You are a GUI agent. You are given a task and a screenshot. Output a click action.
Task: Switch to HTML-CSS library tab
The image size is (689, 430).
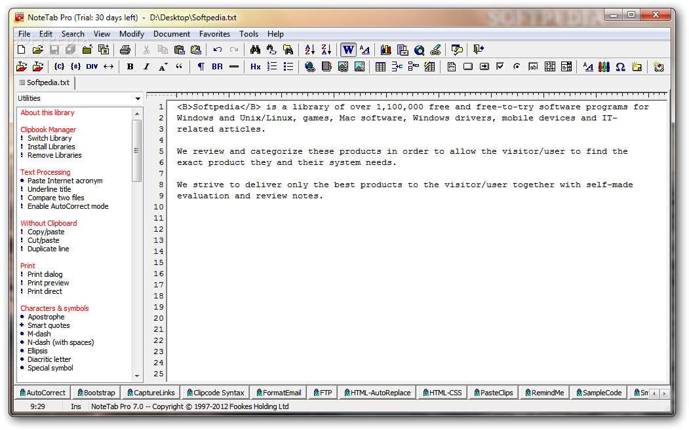click(x=443, y=393)
